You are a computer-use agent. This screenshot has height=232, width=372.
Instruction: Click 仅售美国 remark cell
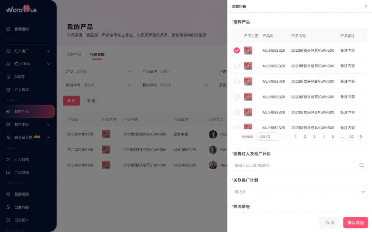coord(181,134)
